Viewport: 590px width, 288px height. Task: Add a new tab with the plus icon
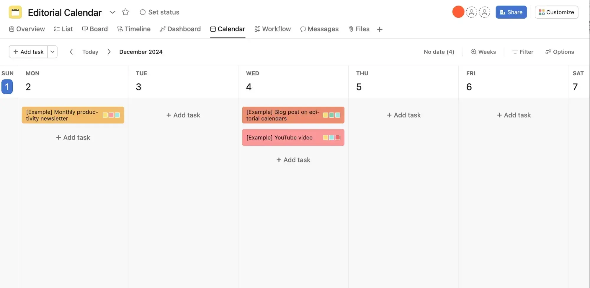380,29
